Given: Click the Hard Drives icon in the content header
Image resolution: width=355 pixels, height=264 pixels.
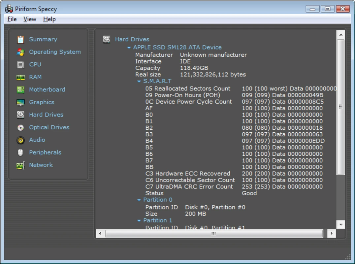Looking at the screenshot, I should point(106,39).
